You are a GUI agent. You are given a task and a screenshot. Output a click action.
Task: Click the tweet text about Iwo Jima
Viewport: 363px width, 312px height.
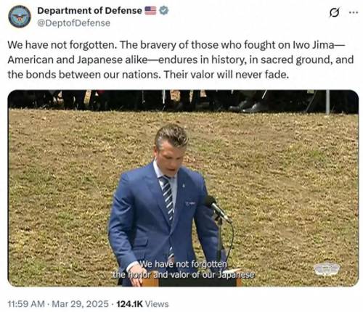pos(180,59)
